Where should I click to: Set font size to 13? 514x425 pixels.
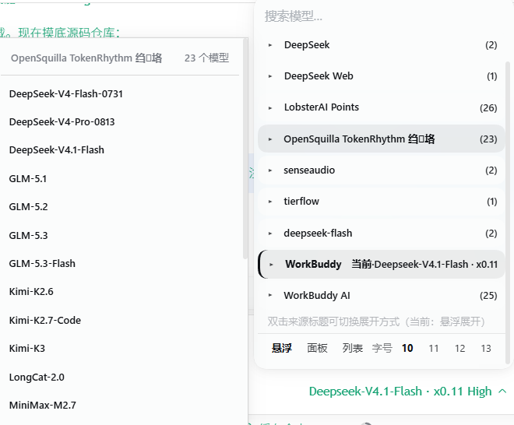point(486,348)
